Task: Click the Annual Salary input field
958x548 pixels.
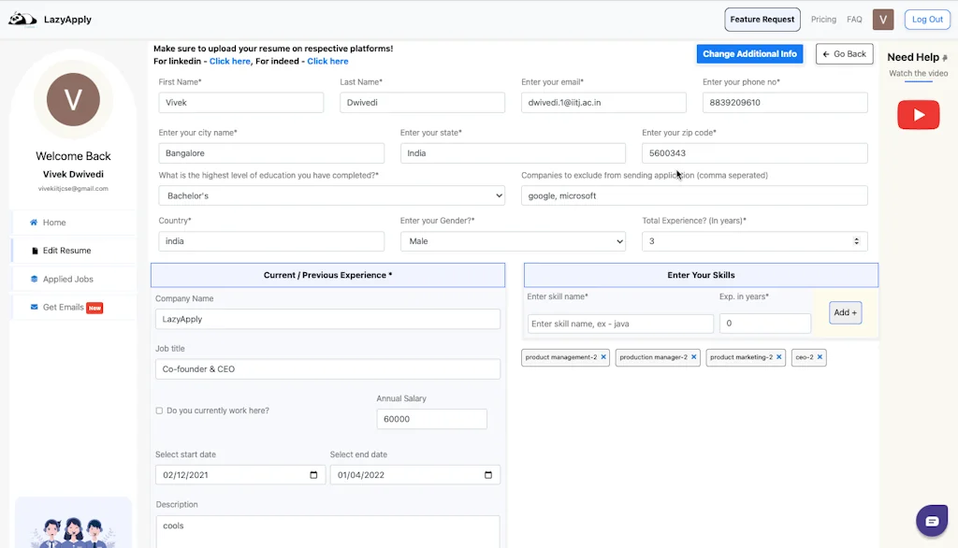Action: (431, 418)
